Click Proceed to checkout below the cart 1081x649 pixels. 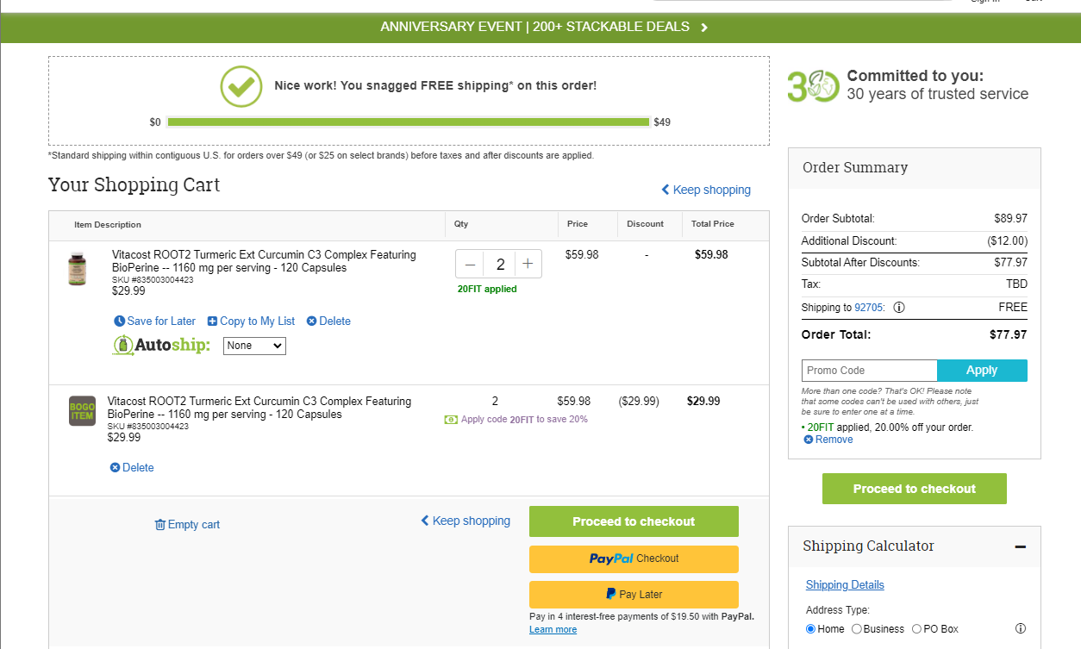634,521
